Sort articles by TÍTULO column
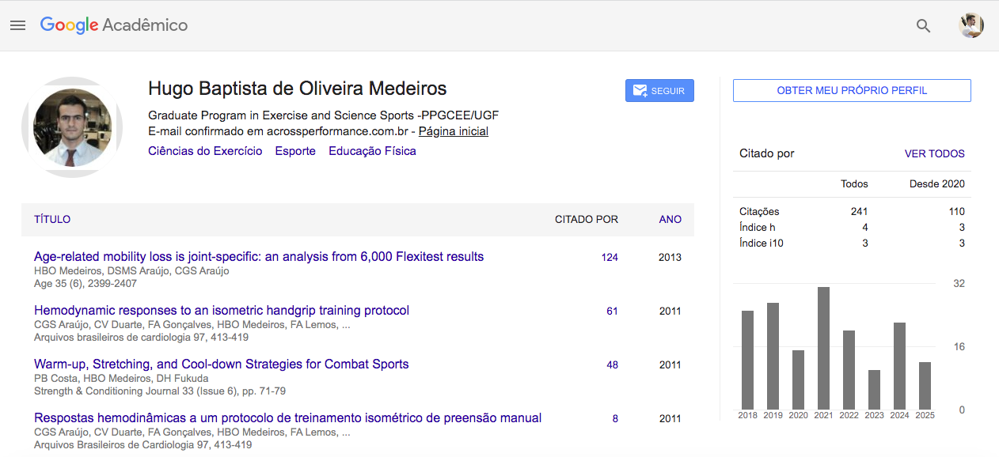 [x=52, y=220]
